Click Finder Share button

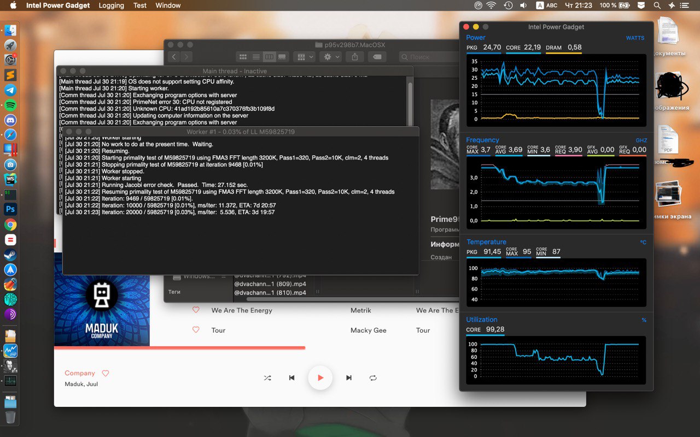tap(355, 57)
